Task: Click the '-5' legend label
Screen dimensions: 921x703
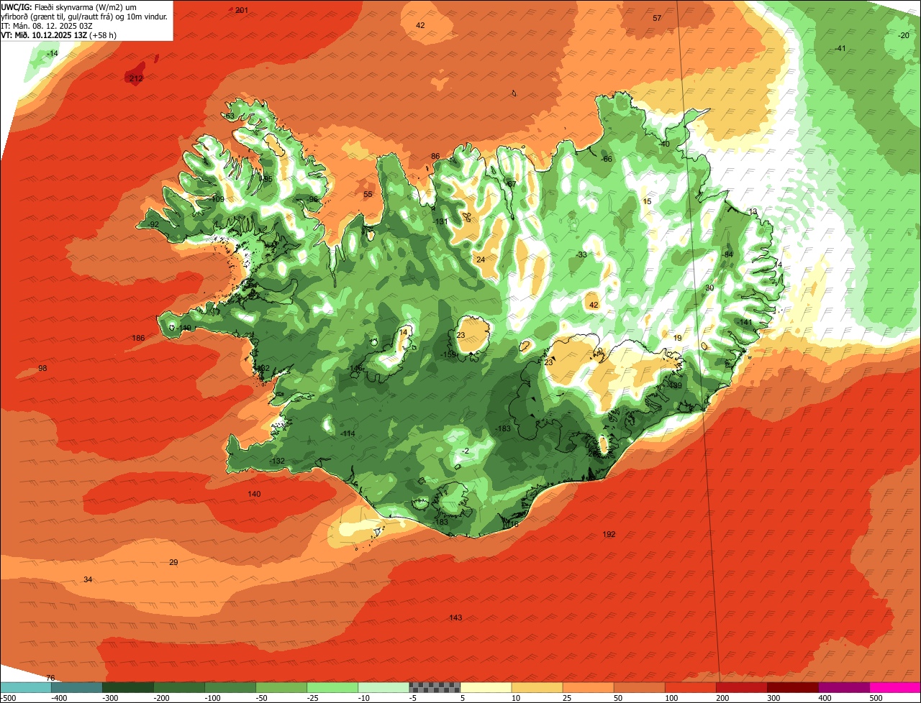Action: click(x=412, y=698)
